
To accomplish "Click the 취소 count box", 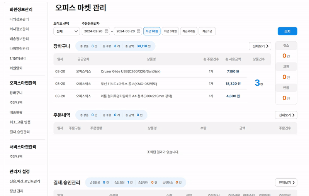I will point(286,52).
